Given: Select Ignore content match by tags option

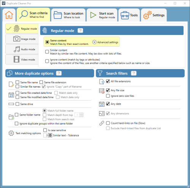Looking at the screenshot, I should click(47, 61).
